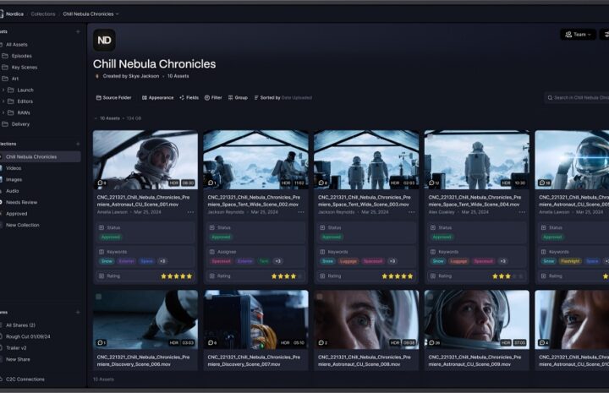The height and width of the screenshot is (393, 609).
Task: Select the Discovery_Scene_007 asset checkbox
Action: coord(210,297)
